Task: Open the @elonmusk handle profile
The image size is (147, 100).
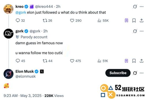Action: pos(25,76)
